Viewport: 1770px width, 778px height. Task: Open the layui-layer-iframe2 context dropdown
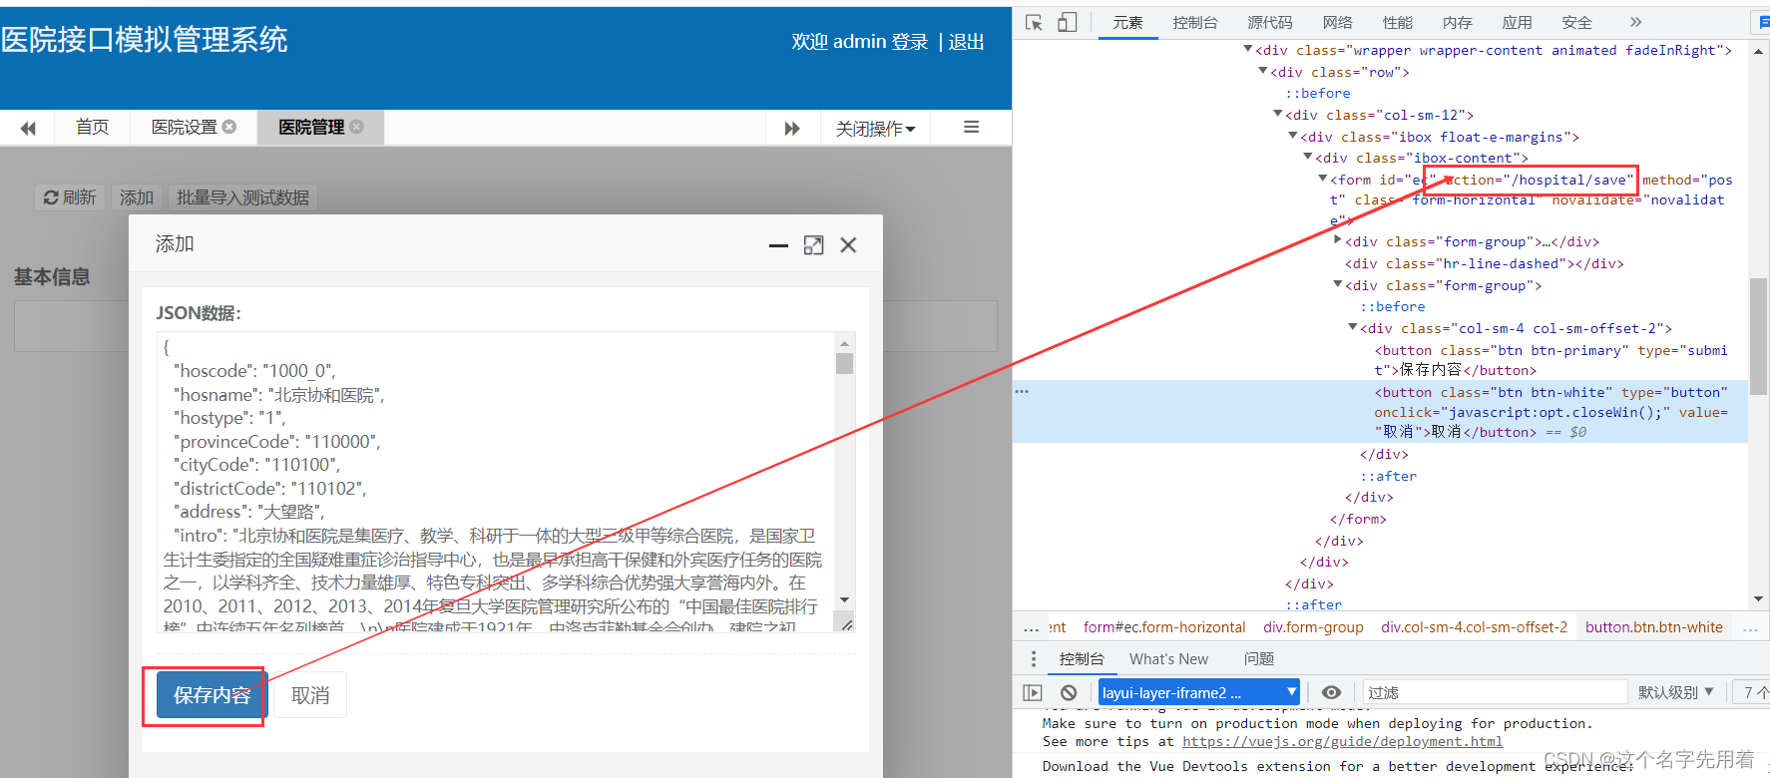click(1199, 692)
